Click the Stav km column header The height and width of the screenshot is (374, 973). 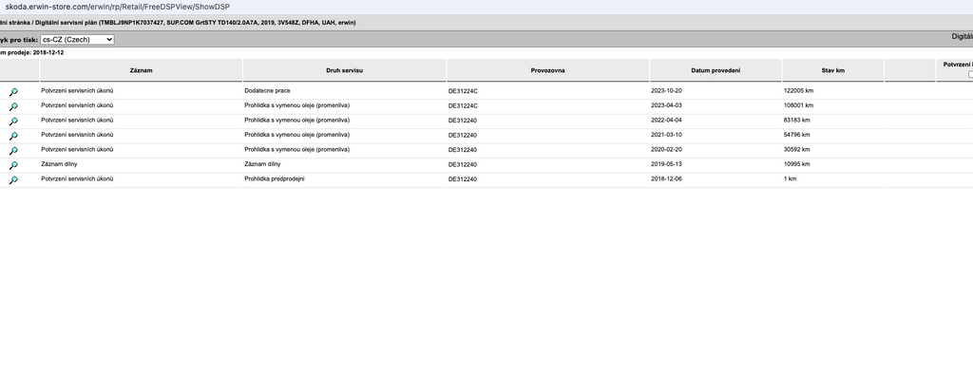tap(832, 70)
